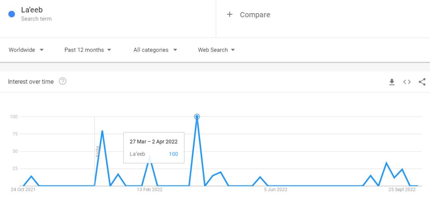The image size is (430, 211).
Task: Click the blue La'eeb color dot
Action: pos(12,14)
